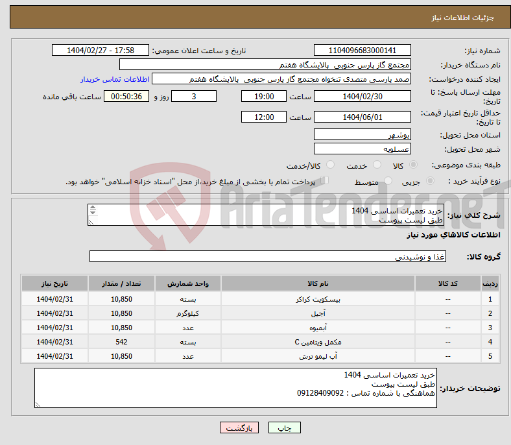Click the شهر محل تحویل field عسلویه
511x445 pixels.
coord(362,149)
